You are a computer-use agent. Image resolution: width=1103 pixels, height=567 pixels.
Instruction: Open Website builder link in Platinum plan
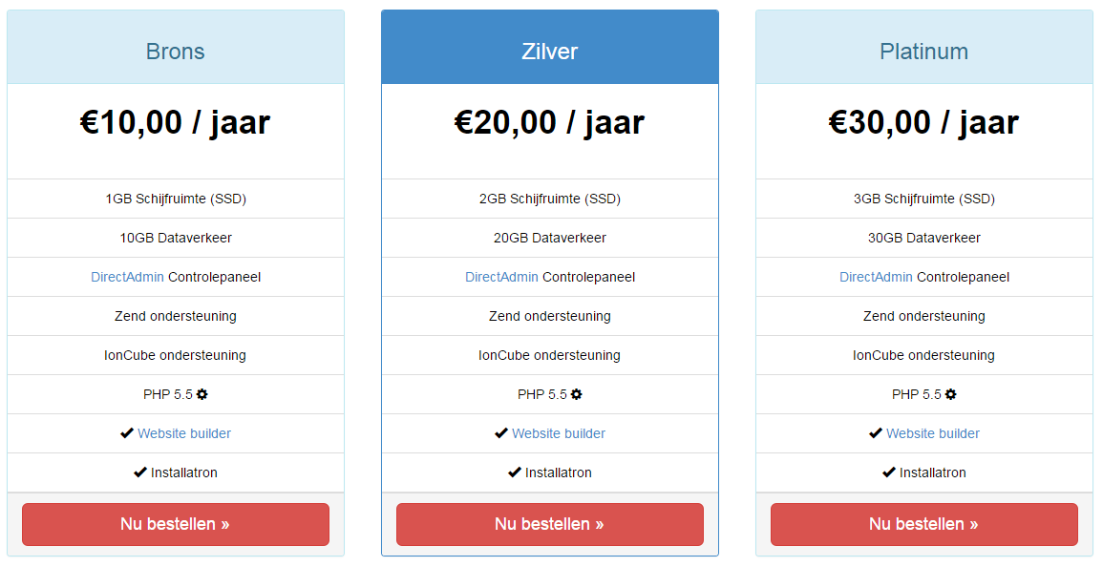coord(933,433)
